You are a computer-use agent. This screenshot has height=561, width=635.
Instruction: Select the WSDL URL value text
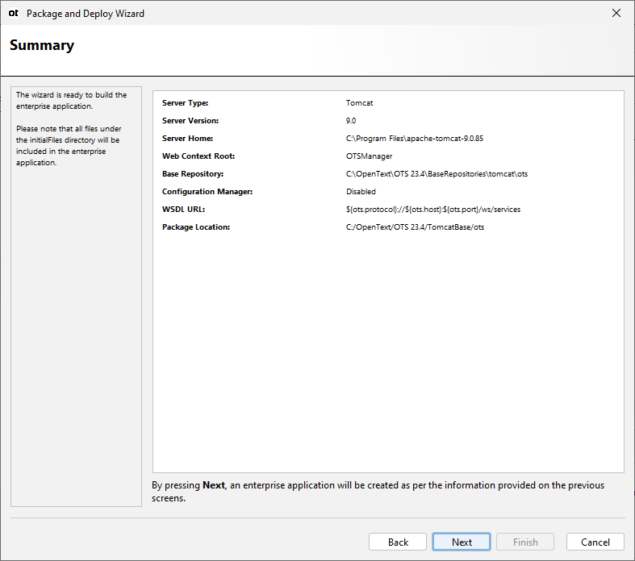click(x=432, y=210)
